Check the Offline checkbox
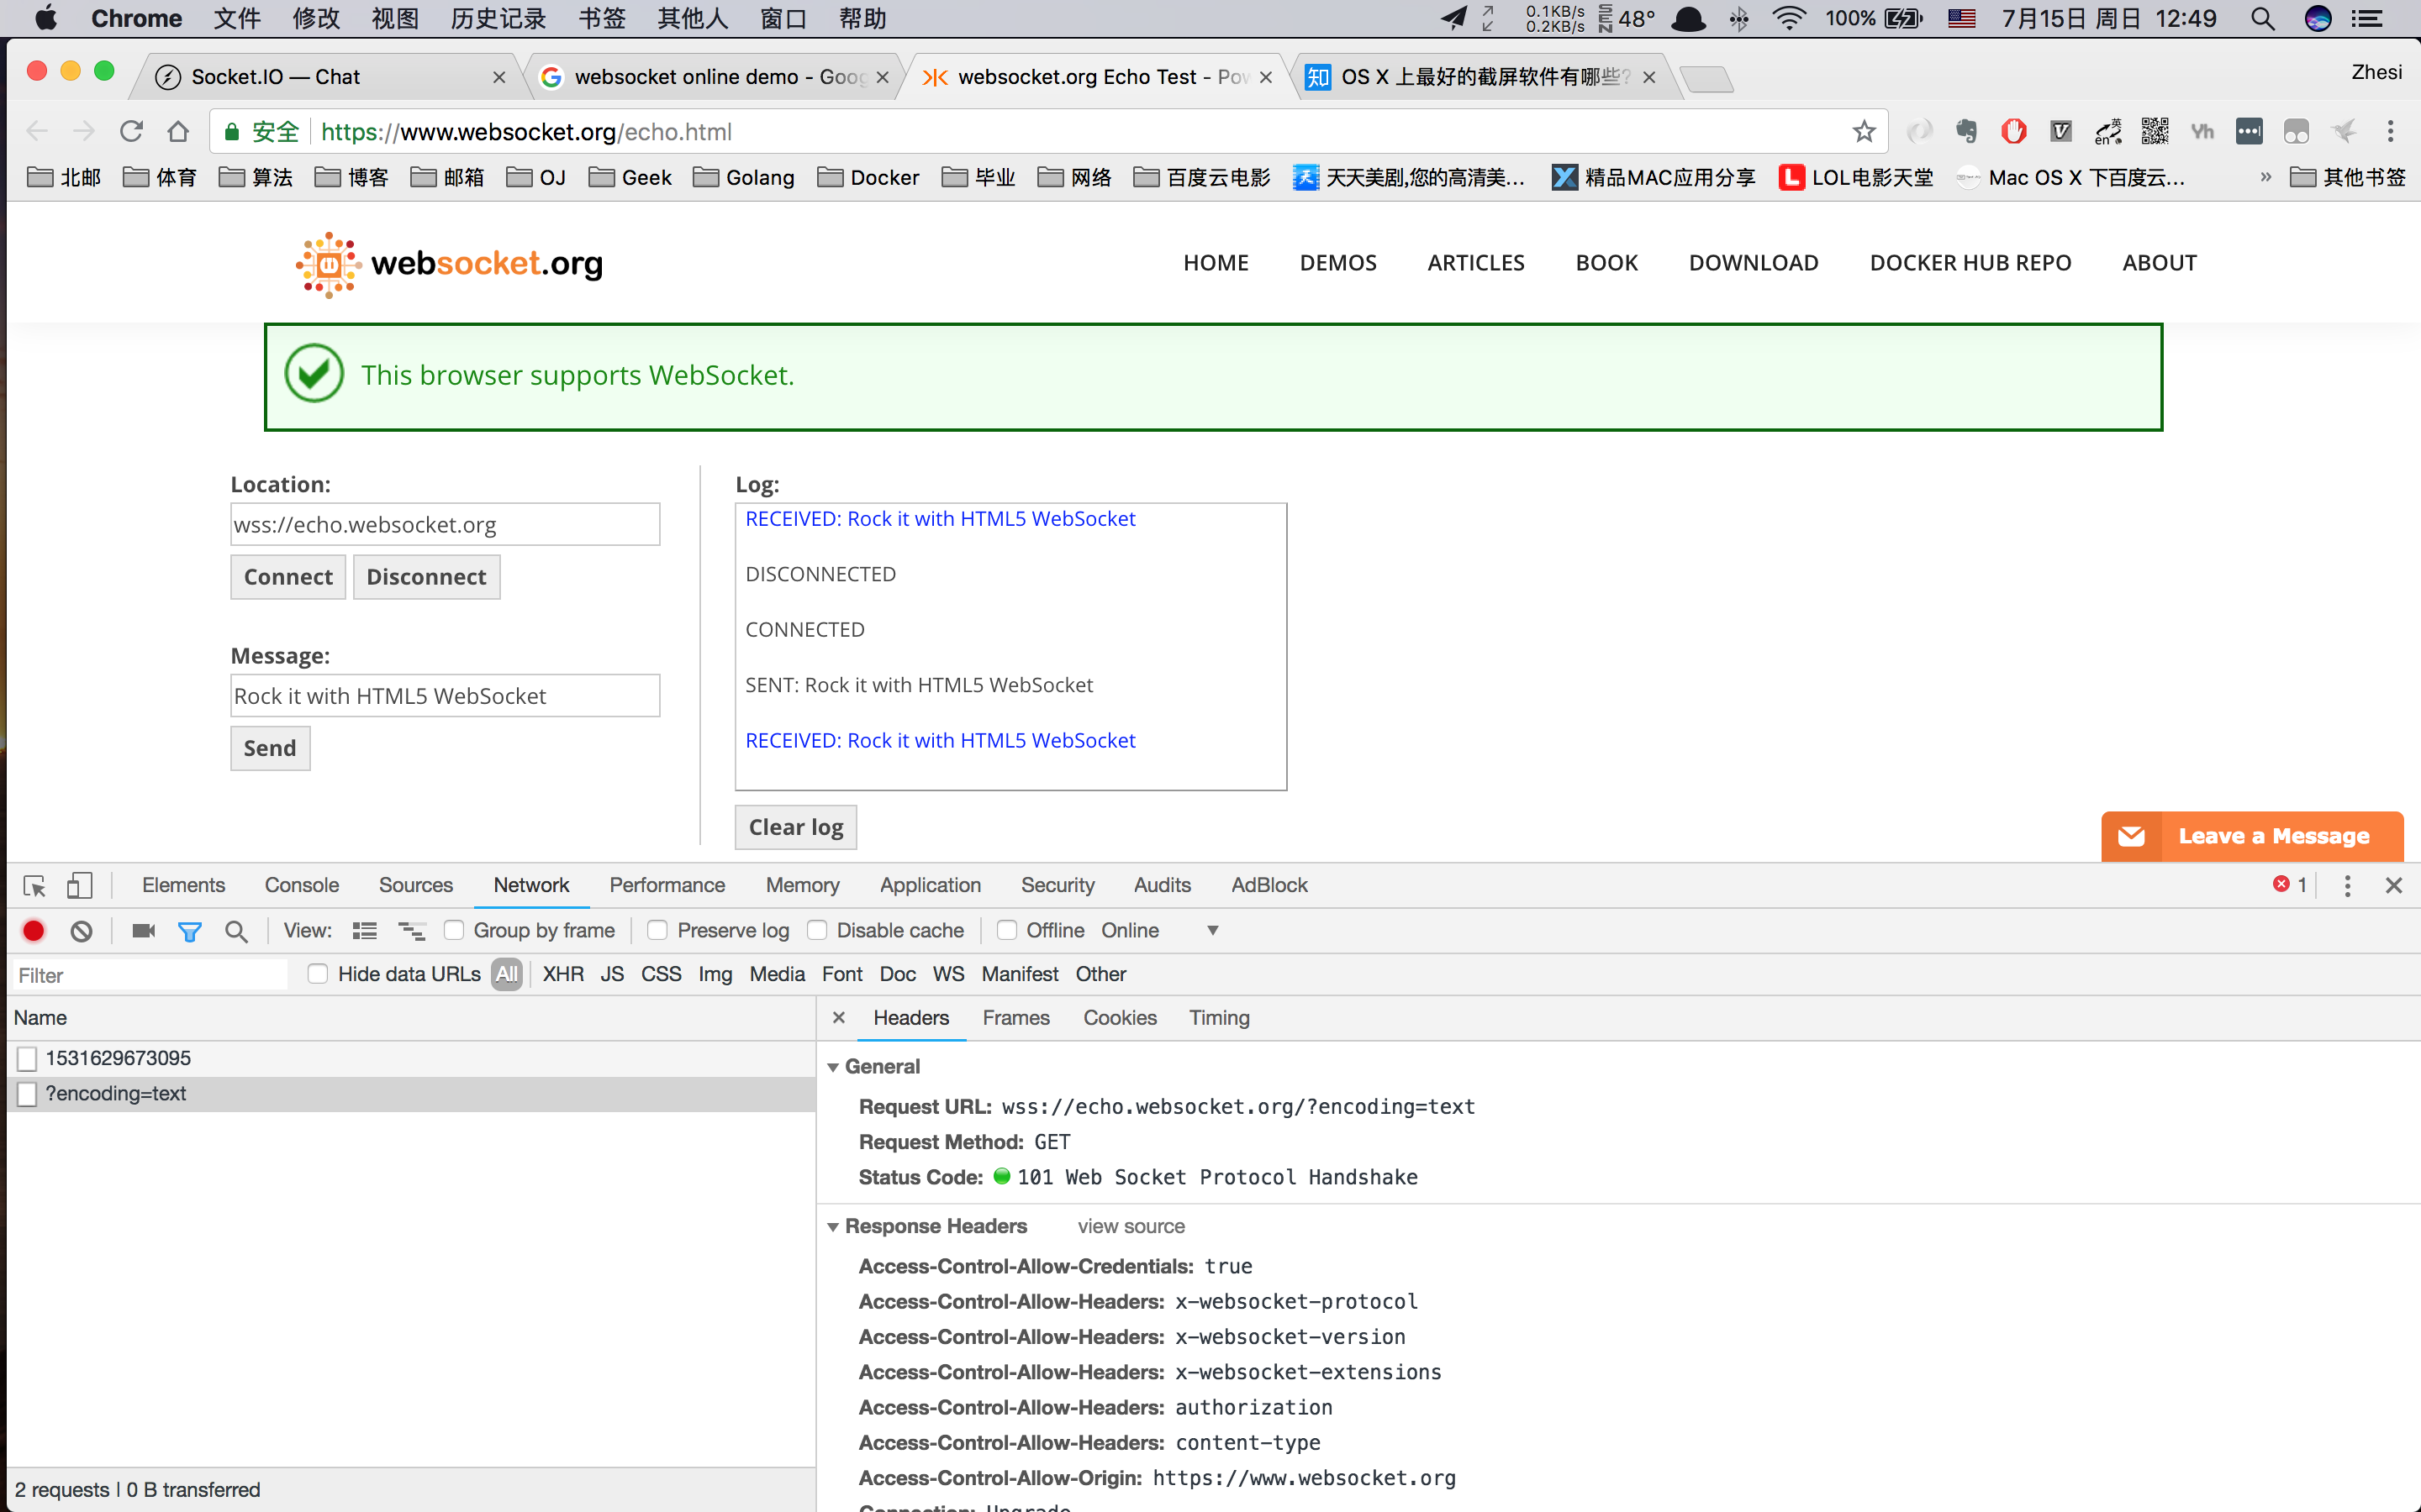Viewport: 2421px width, 1512px height. (1007, 931)
